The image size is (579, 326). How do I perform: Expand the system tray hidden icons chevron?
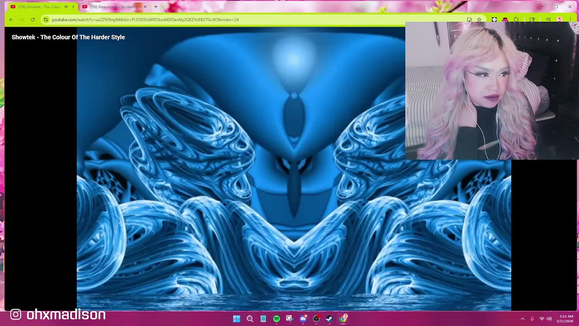(x=522, y=319)
